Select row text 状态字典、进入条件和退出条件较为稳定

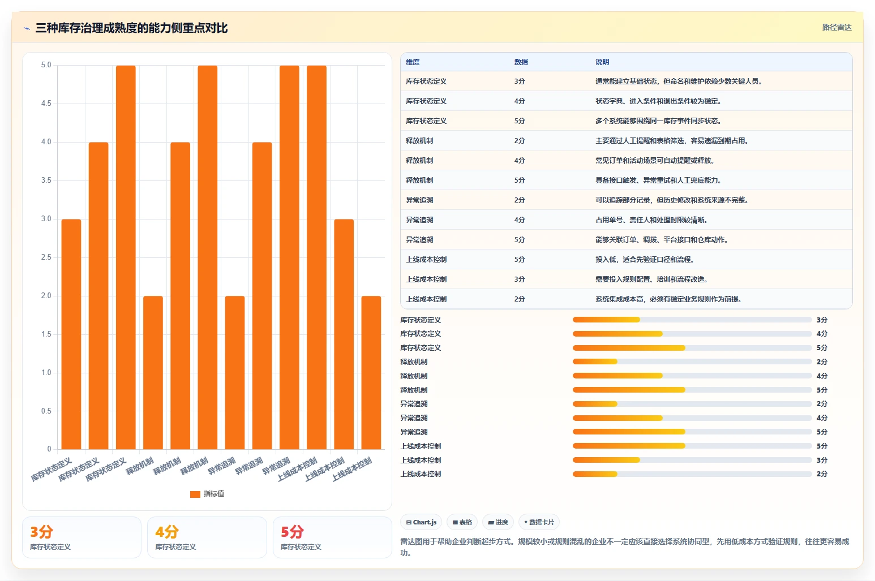click(x=659, y=101)
